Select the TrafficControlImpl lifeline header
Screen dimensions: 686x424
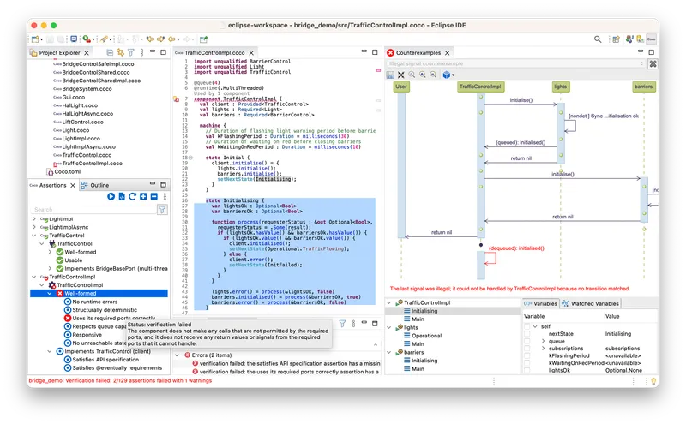click(x=480, y=87)
